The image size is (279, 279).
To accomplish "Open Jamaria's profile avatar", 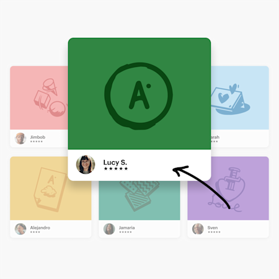I will tap(109, 229).
